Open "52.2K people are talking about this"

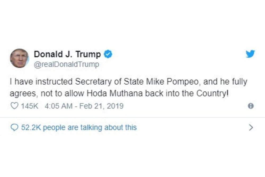click(79, 128)
